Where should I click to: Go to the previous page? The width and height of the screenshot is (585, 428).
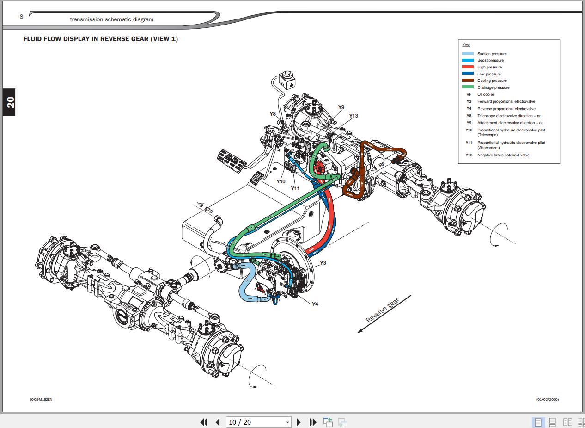click(218, 422)
